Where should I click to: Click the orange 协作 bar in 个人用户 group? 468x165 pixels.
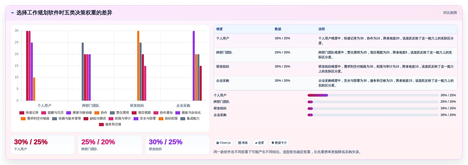tap(34, 89)
